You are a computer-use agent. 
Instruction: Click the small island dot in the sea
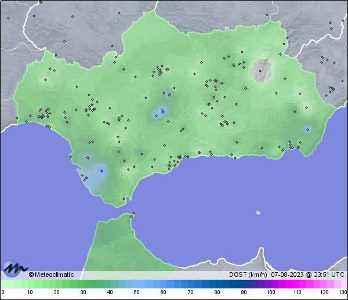point(258,212)
